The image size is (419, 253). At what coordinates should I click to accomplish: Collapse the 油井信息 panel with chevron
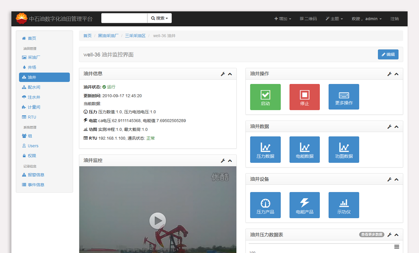pos(230,74)
